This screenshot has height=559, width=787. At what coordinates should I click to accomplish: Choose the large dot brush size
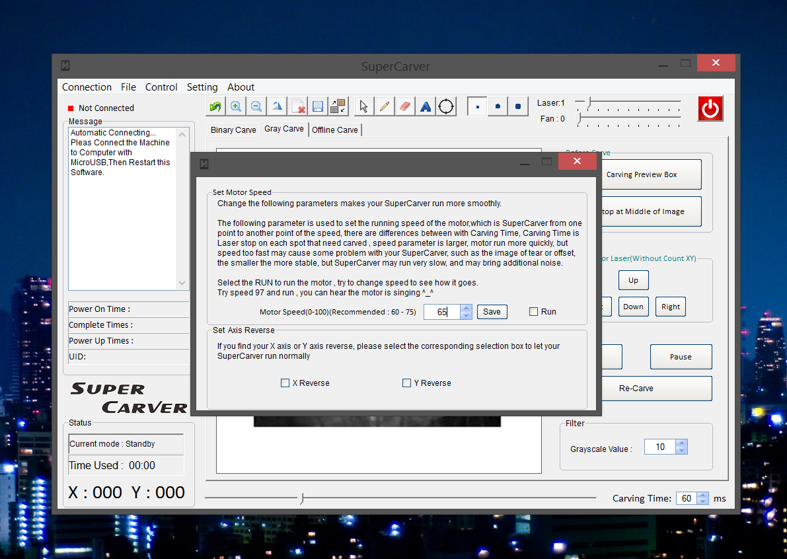point(518,106)
